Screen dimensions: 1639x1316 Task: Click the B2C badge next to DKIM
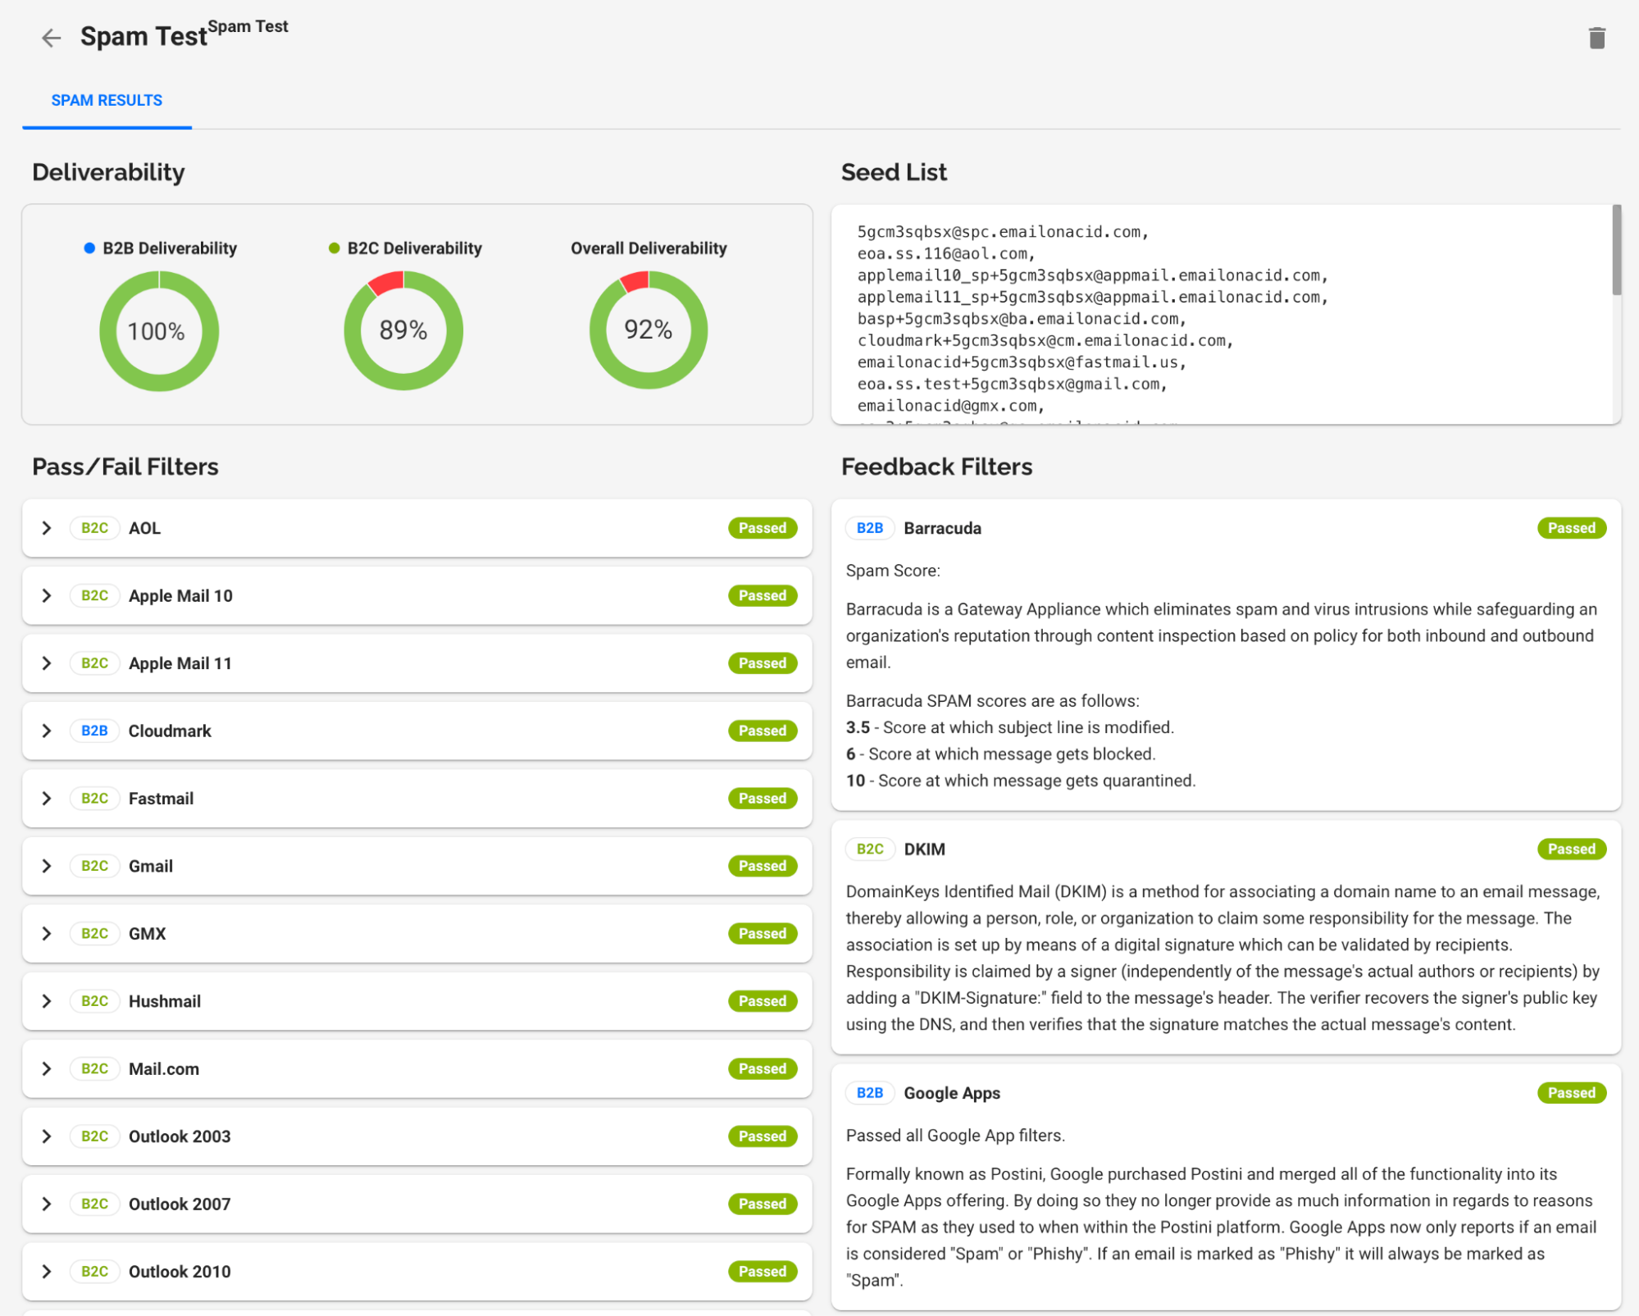pyautogui.click(x=869, y=849)
